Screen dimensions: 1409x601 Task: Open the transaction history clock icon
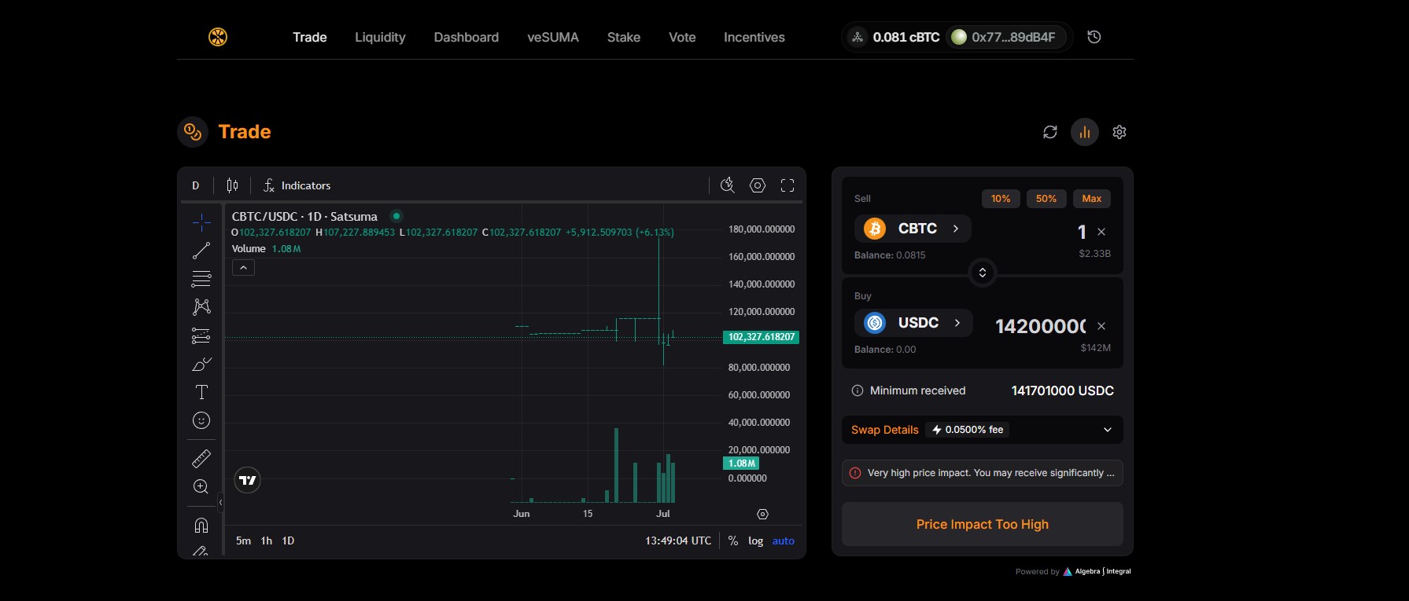1094,37
